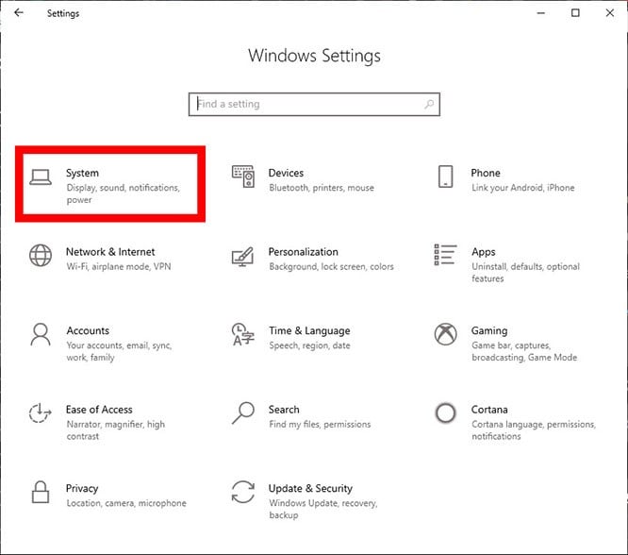Click 'Bluetooth, printers, mouse' description

tap(322, 188)
